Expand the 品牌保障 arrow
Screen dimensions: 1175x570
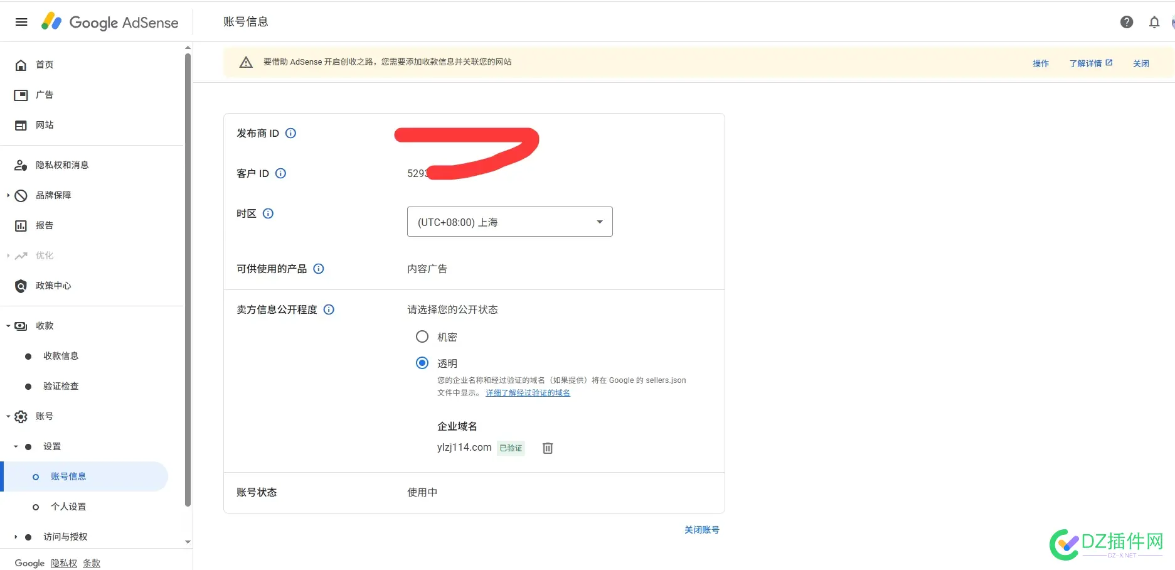(x=8, y=195)
